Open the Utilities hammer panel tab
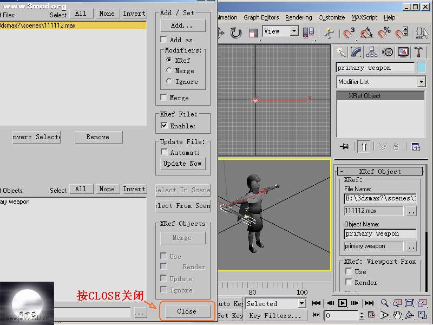 [x=418, y=52]
